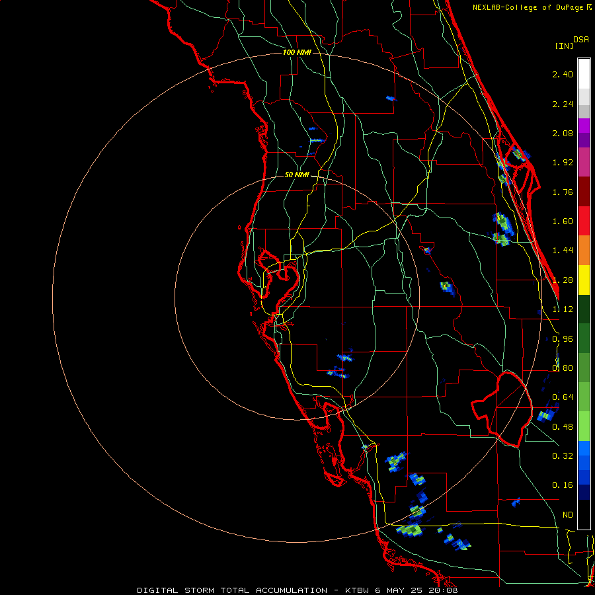Pick the yellow swatch in the legend
595x595 pixels.
[584, 280]
